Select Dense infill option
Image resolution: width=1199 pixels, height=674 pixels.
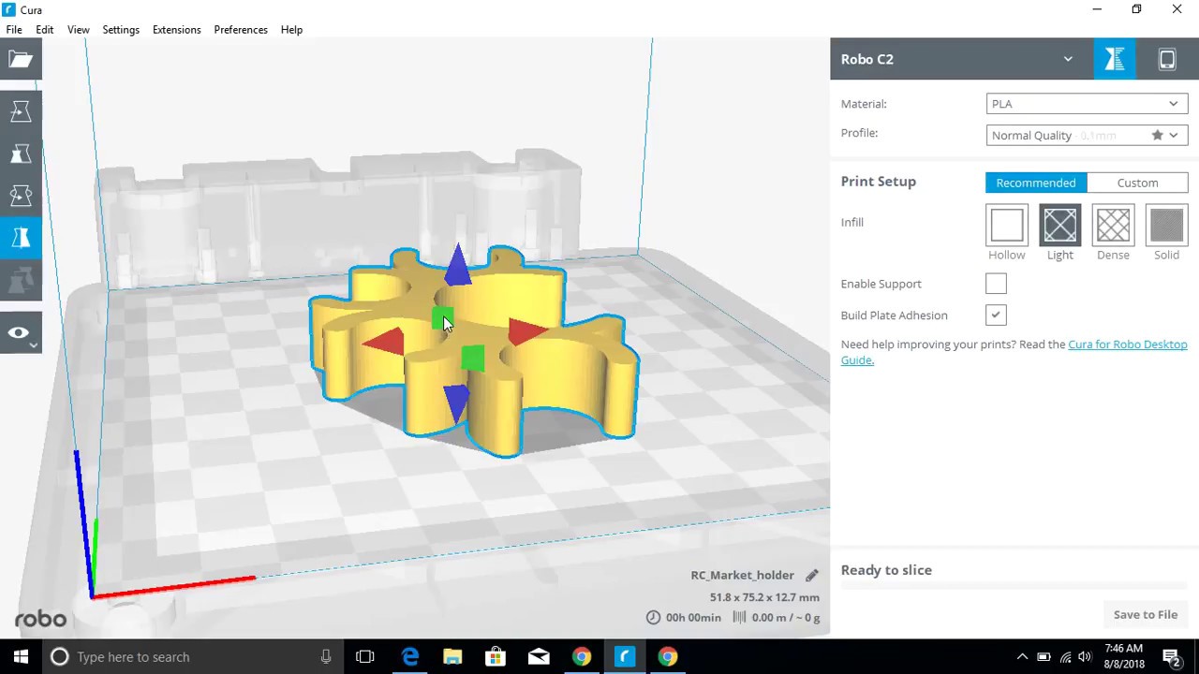[1113, 225]
